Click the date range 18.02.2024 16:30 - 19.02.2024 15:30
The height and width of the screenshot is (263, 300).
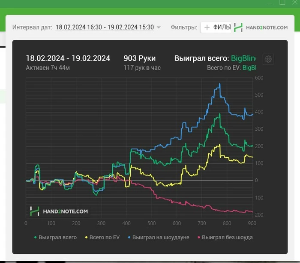pos(105,27)
